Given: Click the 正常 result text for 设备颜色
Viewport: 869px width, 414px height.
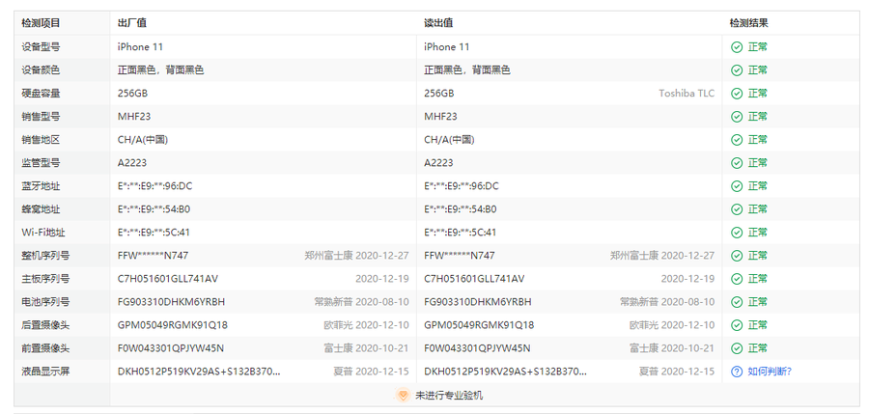Looking at the screenshot, I should (x=758, y=70).
